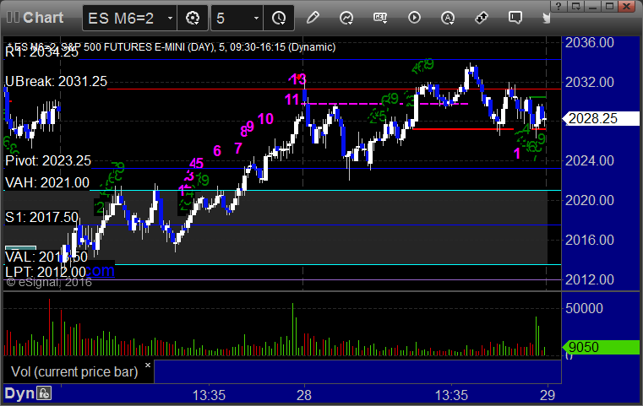Click the Dyn scaling label
Image resolution: width=643 pixels, height=406 pixels.
(x=19, y=393)
